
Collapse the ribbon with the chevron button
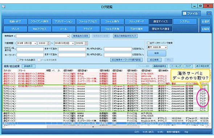tap(209, 14)
